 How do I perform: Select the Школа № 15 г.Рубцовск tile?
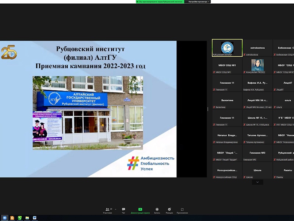(258, 118)
